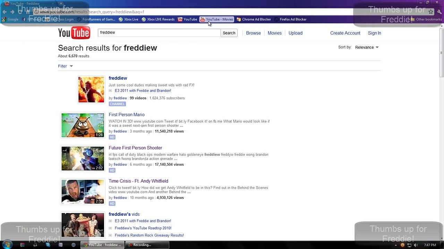Click the volume icon in system tray
The width and height of the screenshot is (444, 249).
[416, 245]
